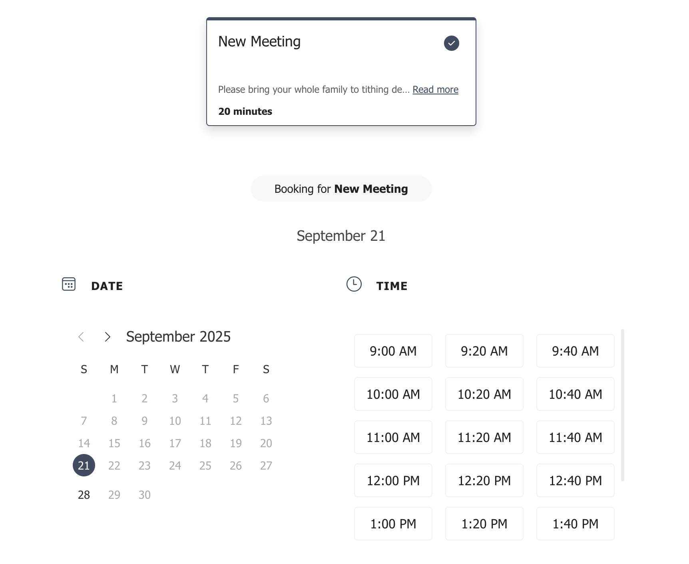Choose the 10:20 AM time slot
The height and width of the screenshot is (564, 689).
click(x=484, y=394)
